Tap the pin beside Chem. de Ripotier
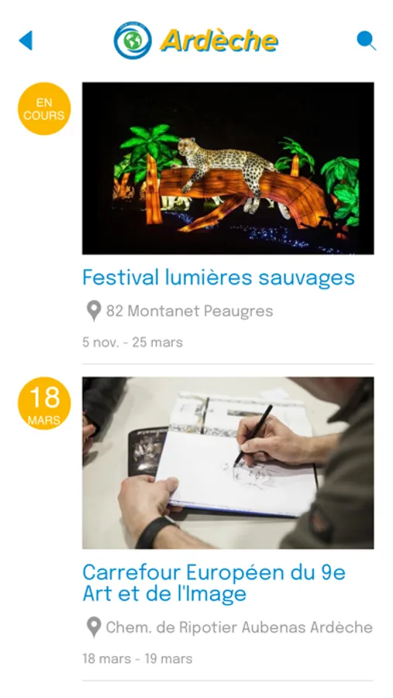393x698 pixels. [94, 627]
